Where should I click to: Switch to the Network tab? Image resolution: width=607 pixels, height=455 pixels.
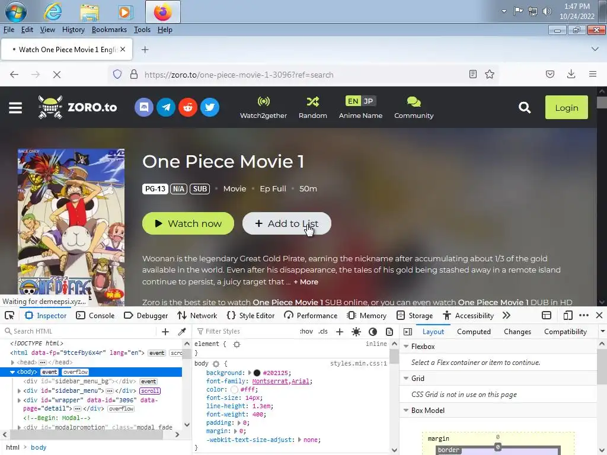tap(197, 315)
